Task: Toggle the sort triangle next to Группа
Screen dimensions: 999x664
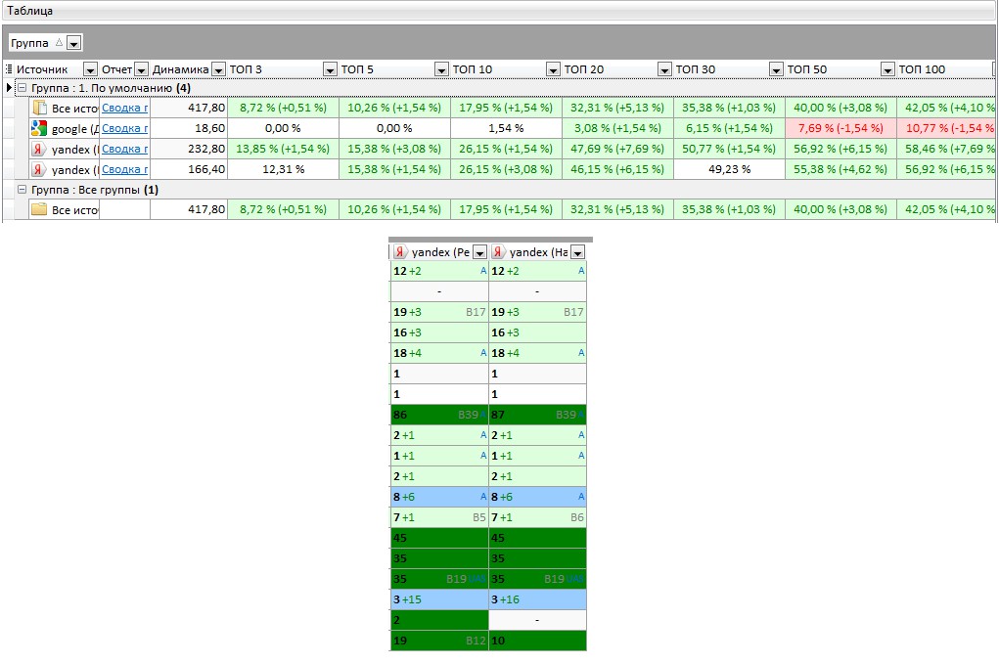Action: tap(59, 43)
